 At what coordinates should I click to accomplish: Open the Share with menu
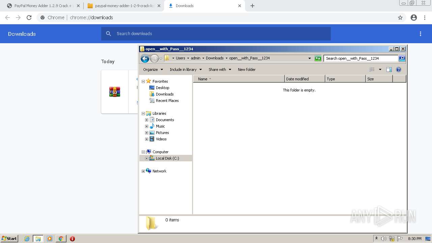click(x=220, y=70)
